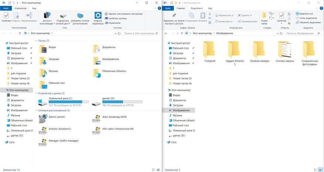Open Settings gear icon in ribbon
Viewport: 324px width, 172px height.
(98, 15)
